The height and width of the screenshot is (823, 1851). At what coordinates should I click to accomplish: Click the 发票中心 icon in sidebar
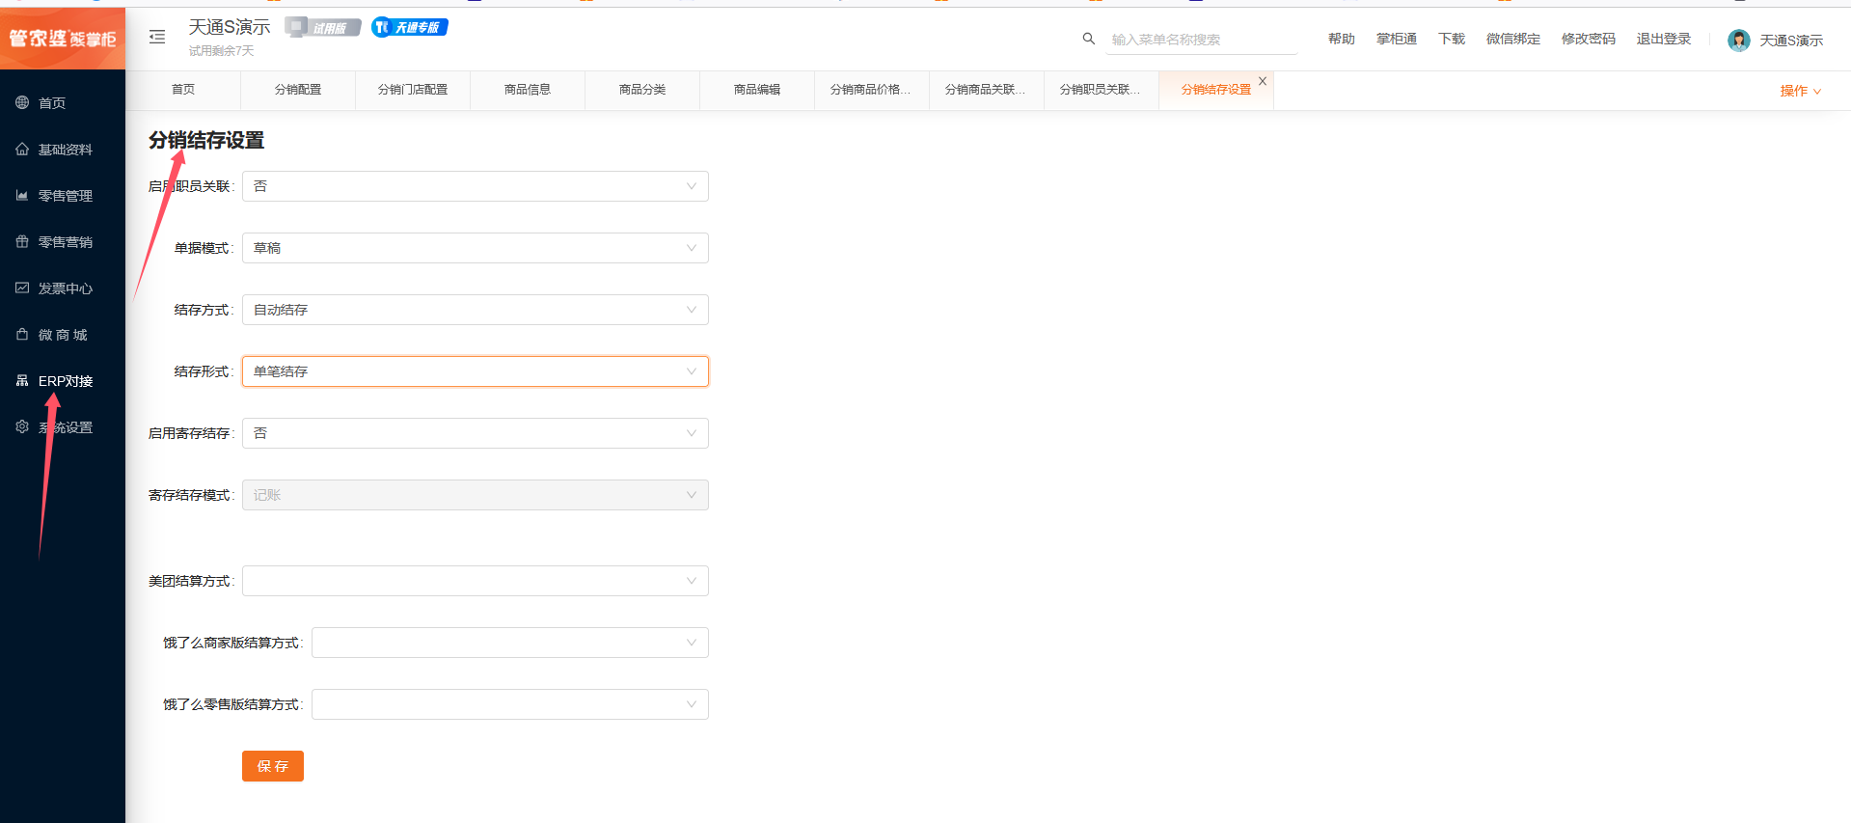(22, 288)
